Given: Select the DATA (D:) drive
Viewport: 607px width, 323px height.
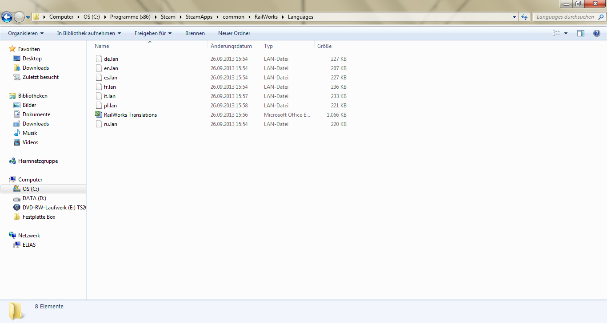Looking at the screenshot, I should click(34, 198).
